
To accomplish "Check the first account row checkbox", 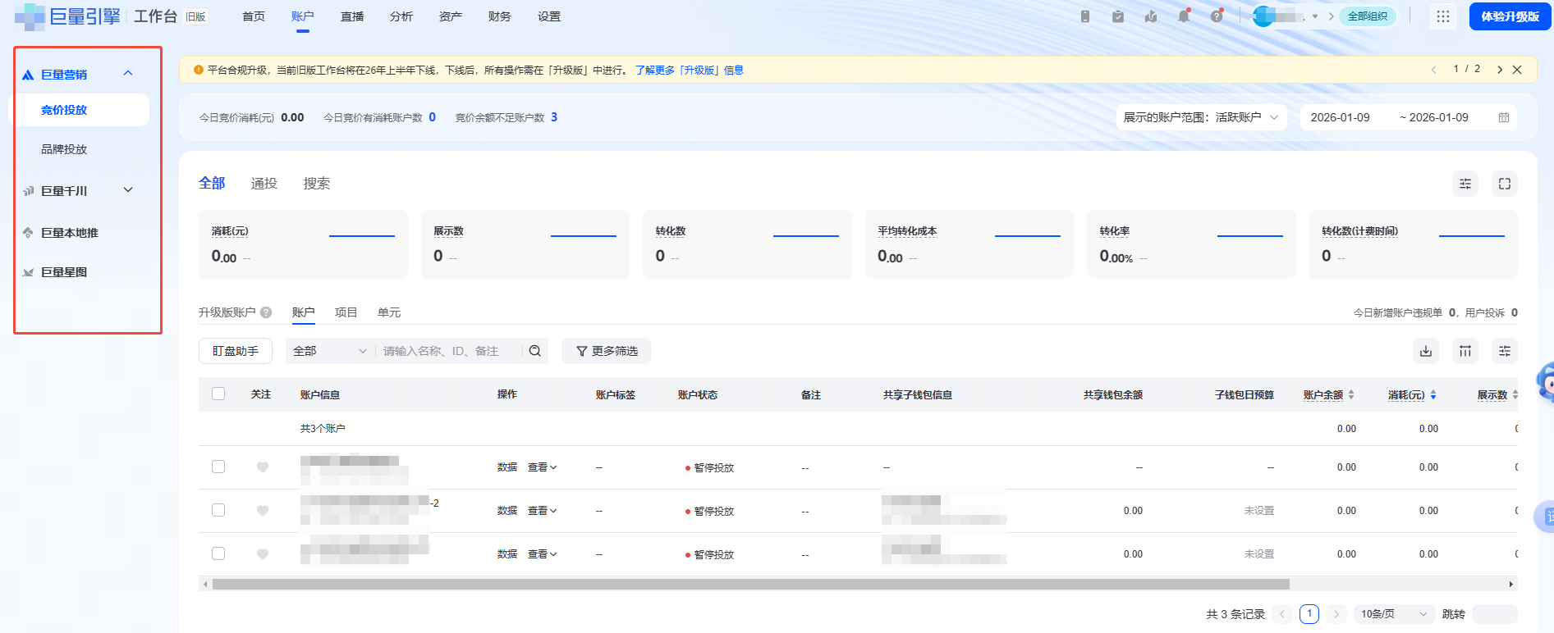I will [x=218, y=467].
